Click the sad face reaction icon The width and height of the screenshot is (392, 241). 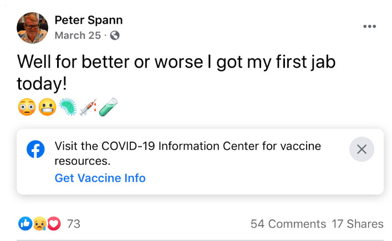pyautogui.click(x=39, y=224)
